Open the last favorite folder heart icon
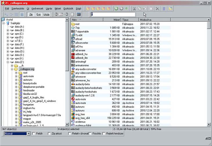The height and width of the screenshot is (146, 212). [x=108, y=9]
